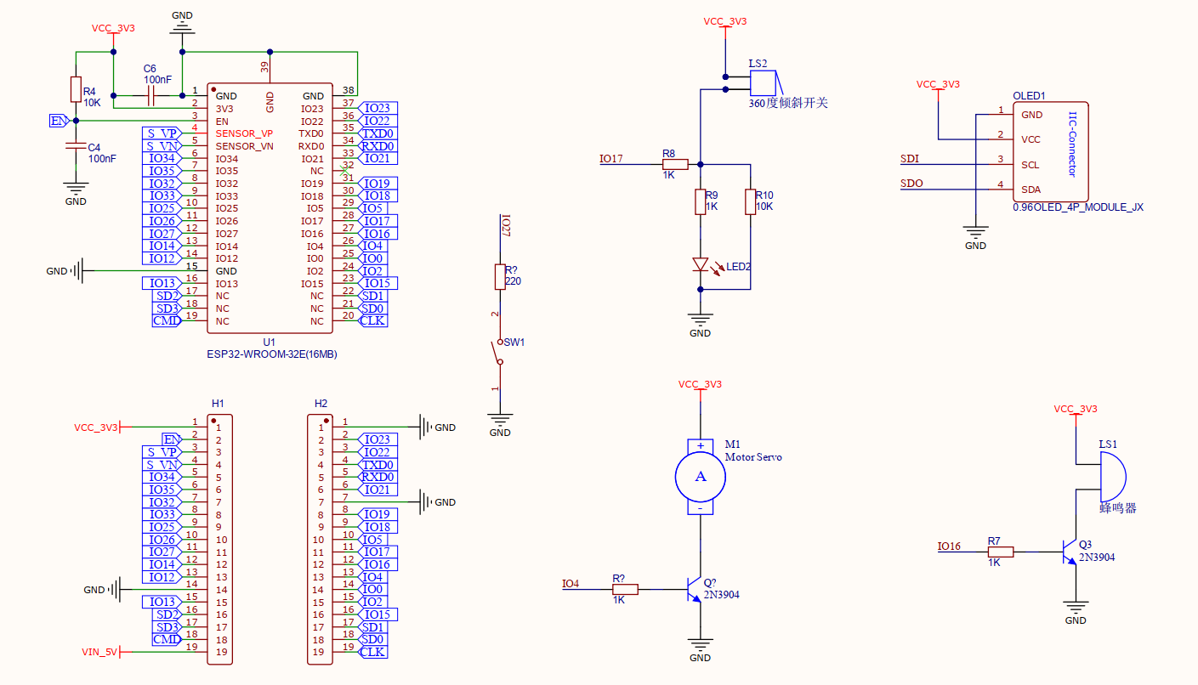Select the Q3 2N3904 transistor symbol
The image size is (1198, 685).
(1070, 552)
